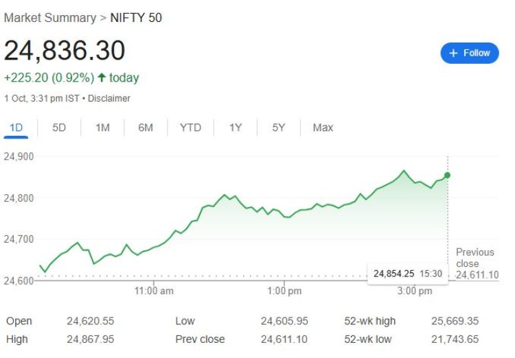Click the NIFTY 50 title text
515x358 pixels.
click(x=136, y=17)
